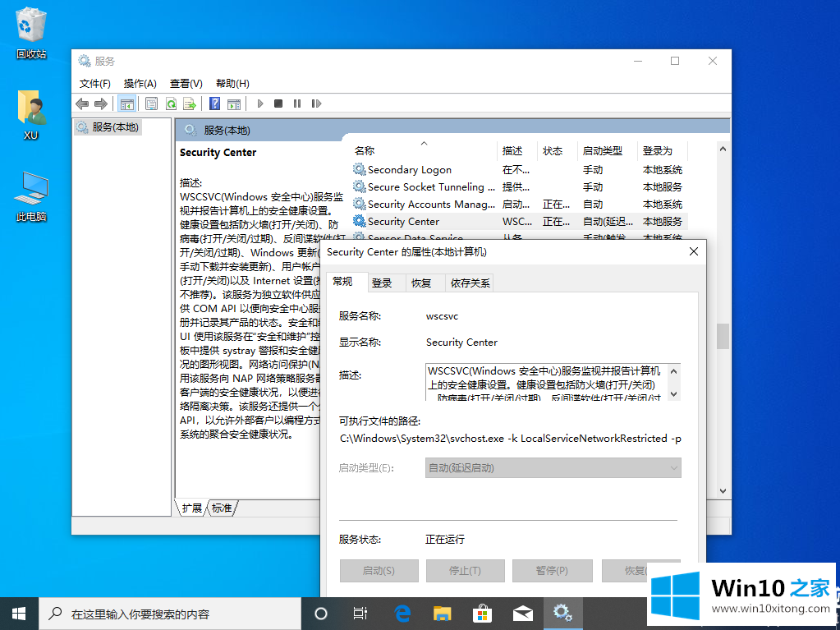Click the Back arrow in services toolbar

click(82, 103)
